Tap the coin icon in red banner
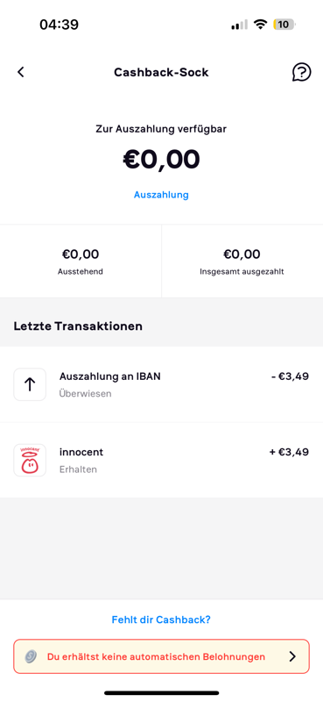This screenshot has width=323, height=702. tap(31, 656)
